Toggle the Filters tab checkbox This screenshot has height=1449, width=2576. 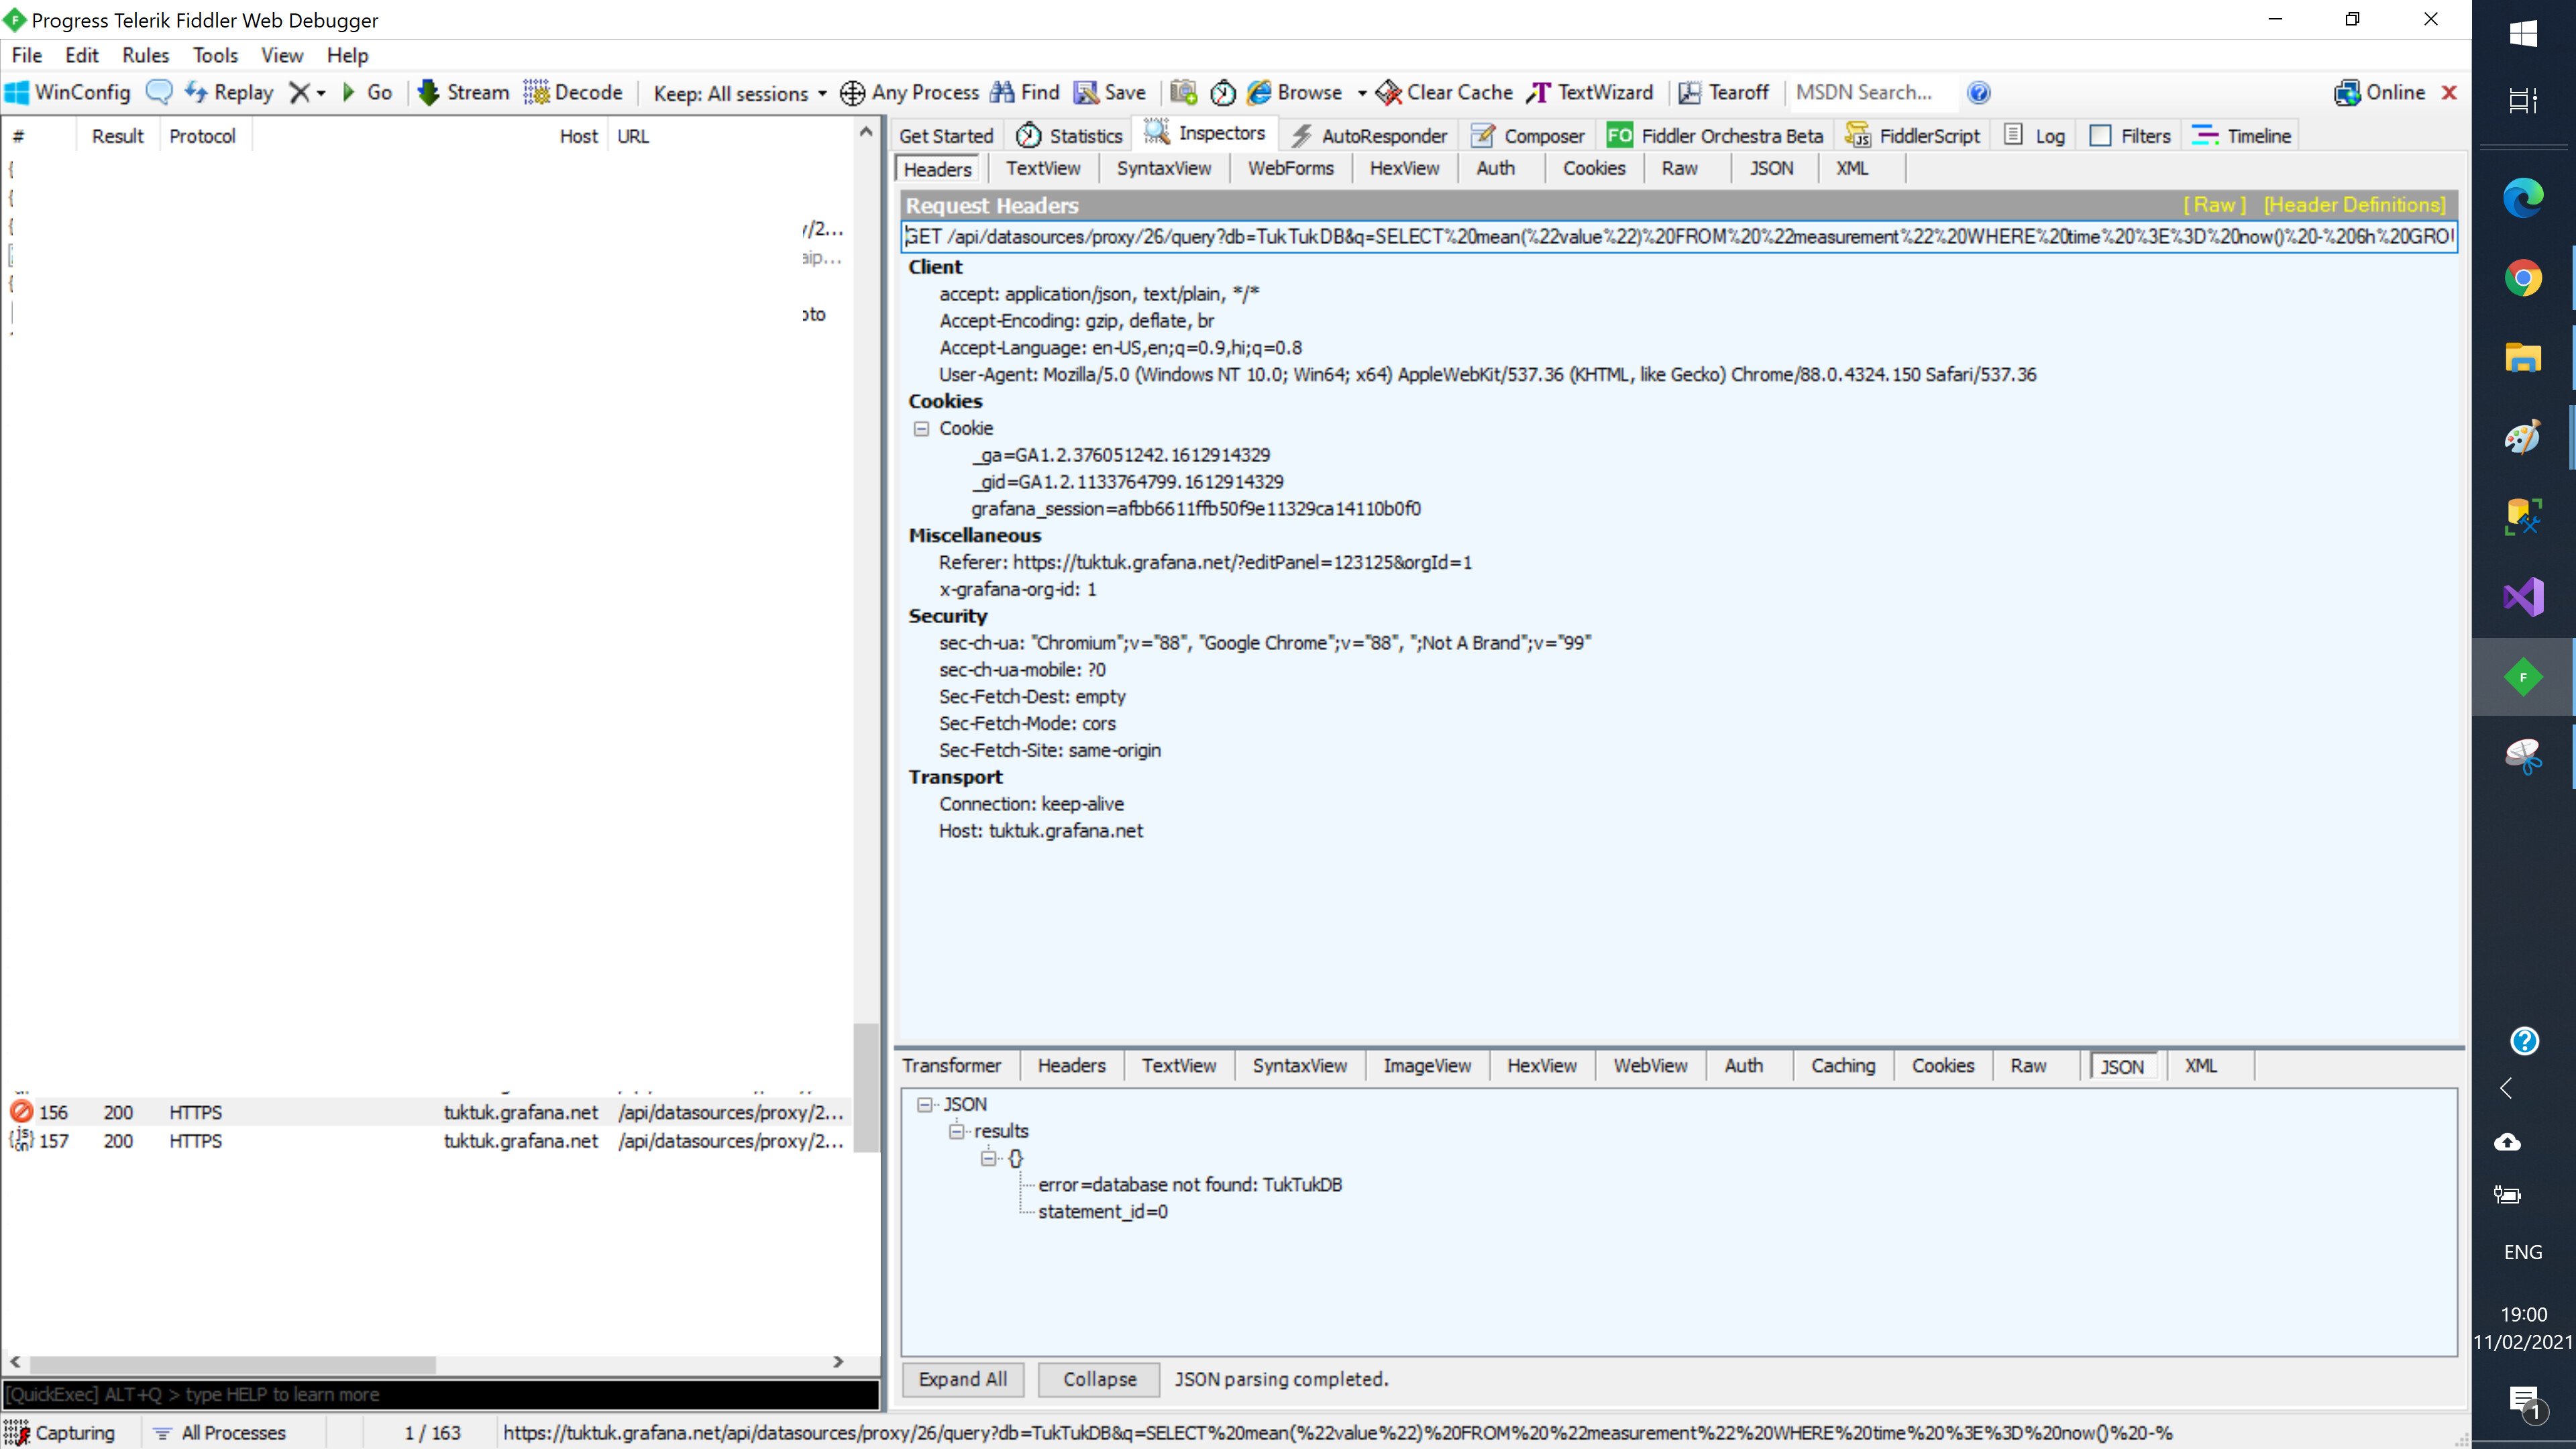tap(2100, 136)
